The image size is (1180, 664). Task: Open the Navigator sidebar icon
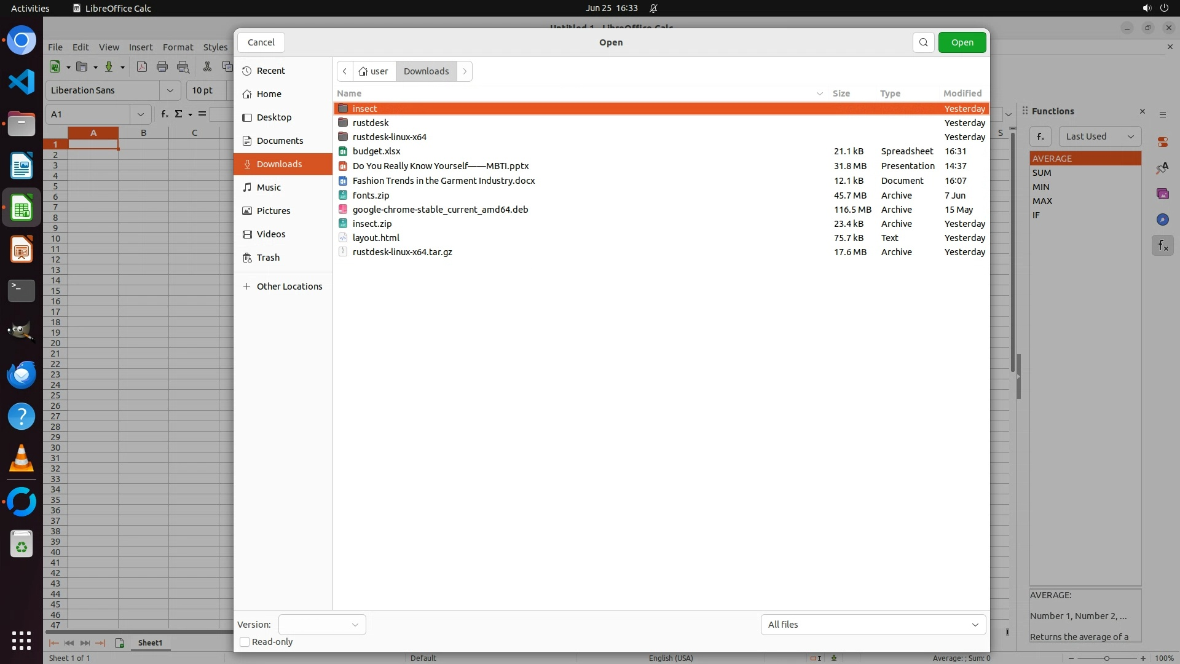1162,219
